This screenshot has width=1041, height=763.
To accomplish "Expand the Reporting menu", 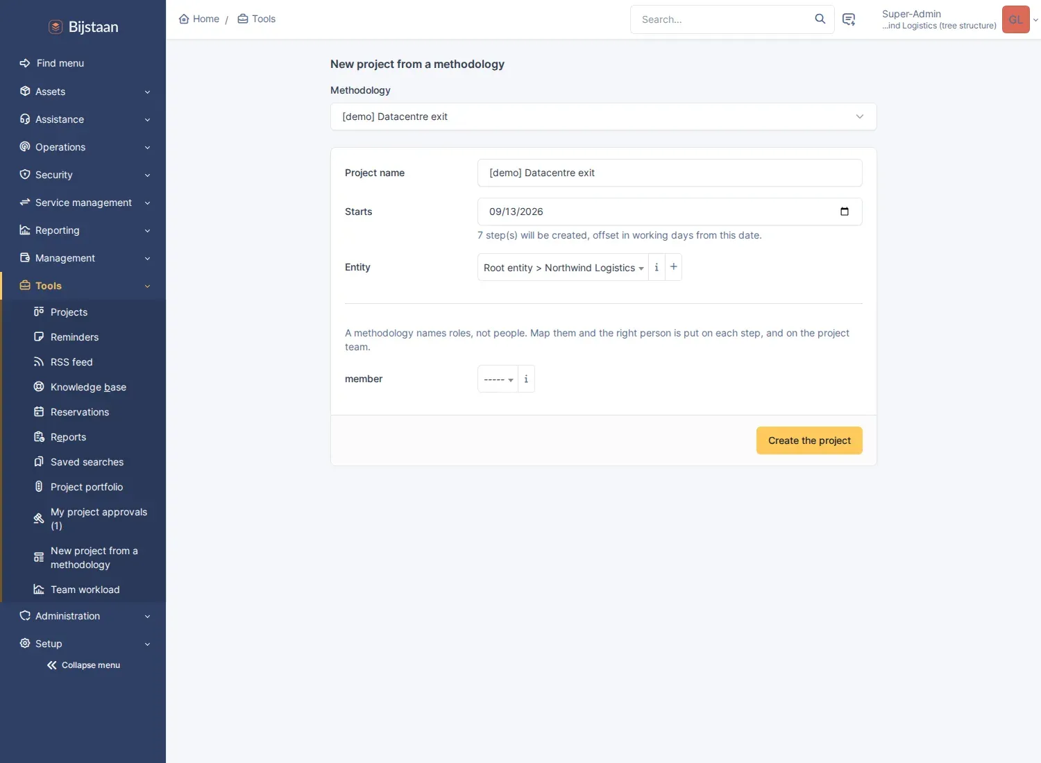I will click(83, 230).
